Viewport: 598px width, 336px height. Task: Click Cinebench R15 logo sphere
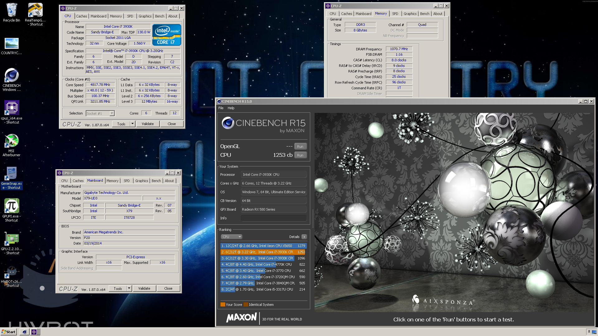228,123
